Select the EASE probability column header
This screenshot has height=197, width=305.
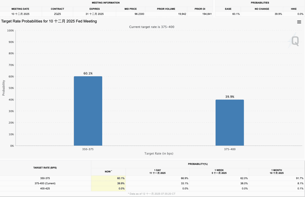(228, 9)
